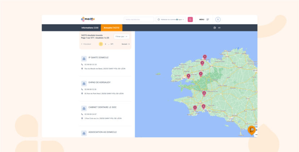Open the MENU hamburger

[204, 19]
